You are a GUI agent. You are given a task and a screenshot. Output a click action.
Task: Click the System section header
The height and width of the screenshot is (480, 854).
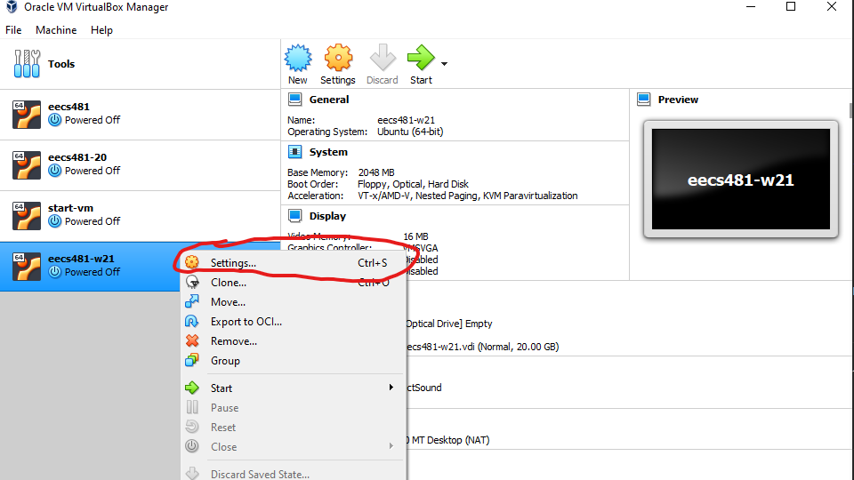[x=328, y=152]
